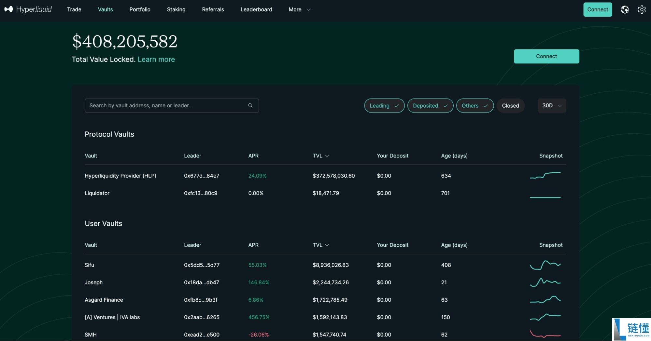
Task: Open the Liquidator snapshot chart
Action: click(x=545, y=197)
